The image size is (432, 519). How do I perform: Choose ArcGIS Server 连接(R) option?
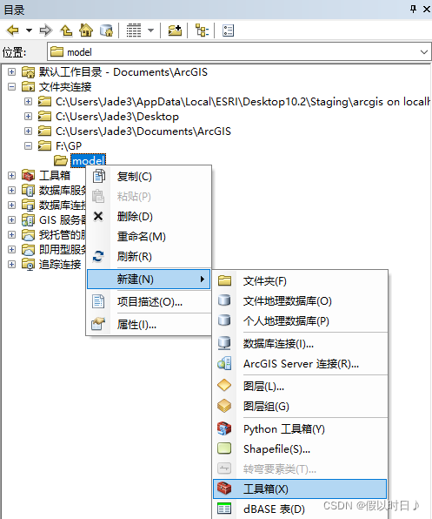click(300, 364)
